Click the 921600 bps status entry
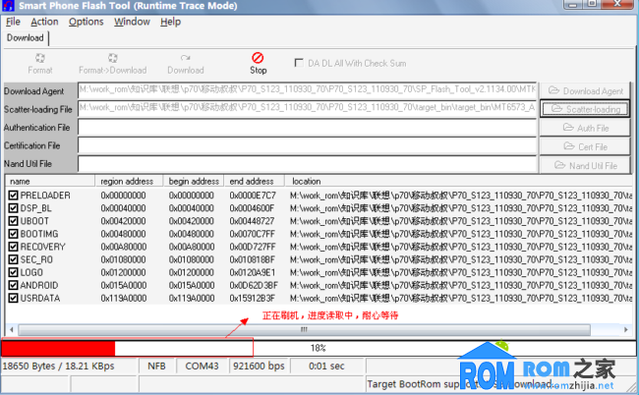The width and height of the screenshot is (639, 395). coord(259,367)
